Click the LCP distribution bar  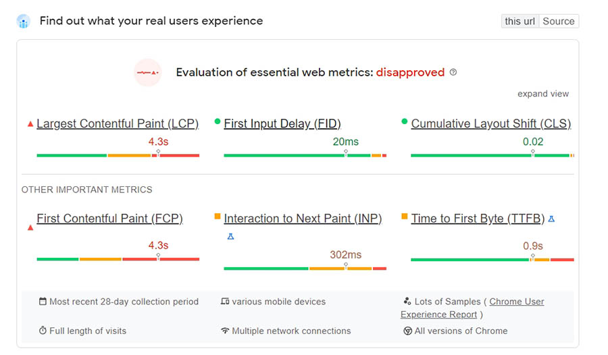coord(118,155)
